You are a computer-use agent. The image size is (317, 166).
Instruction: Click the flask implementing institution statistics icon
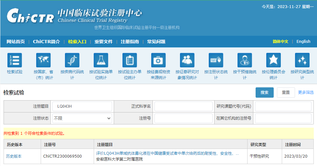point(101,60)
